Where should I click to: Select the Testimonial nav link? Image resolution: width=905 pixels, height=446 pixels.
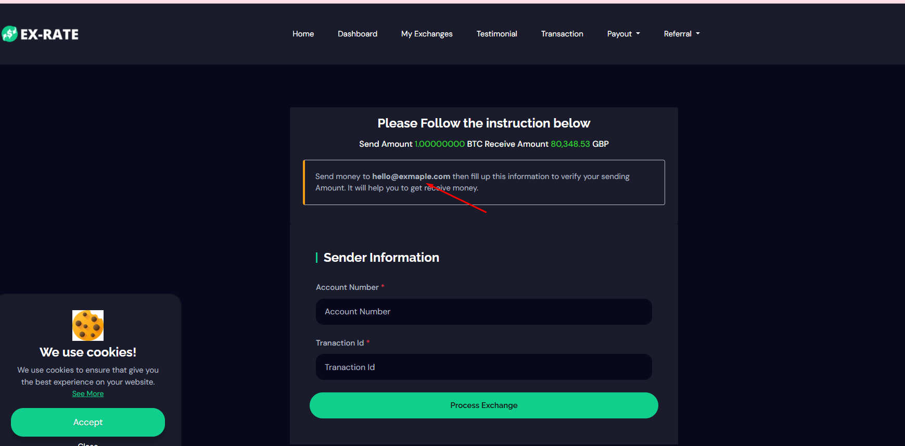[x=496, y=34]
